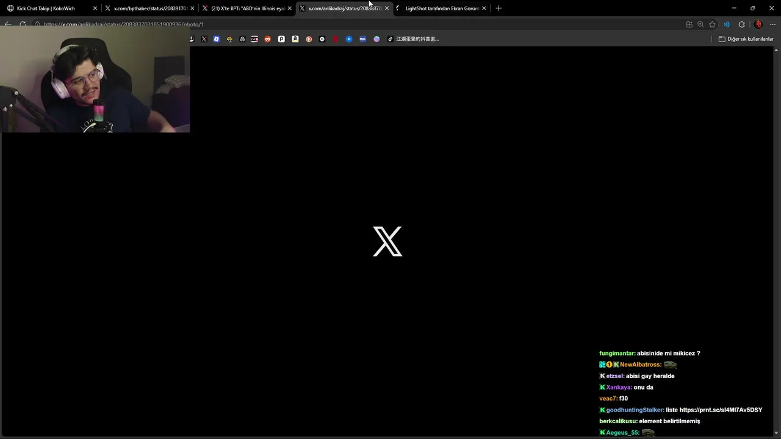Screen dimensions: 781x439
Task: Click the blue sound waves toolbar icon
Action: point(727,24)
